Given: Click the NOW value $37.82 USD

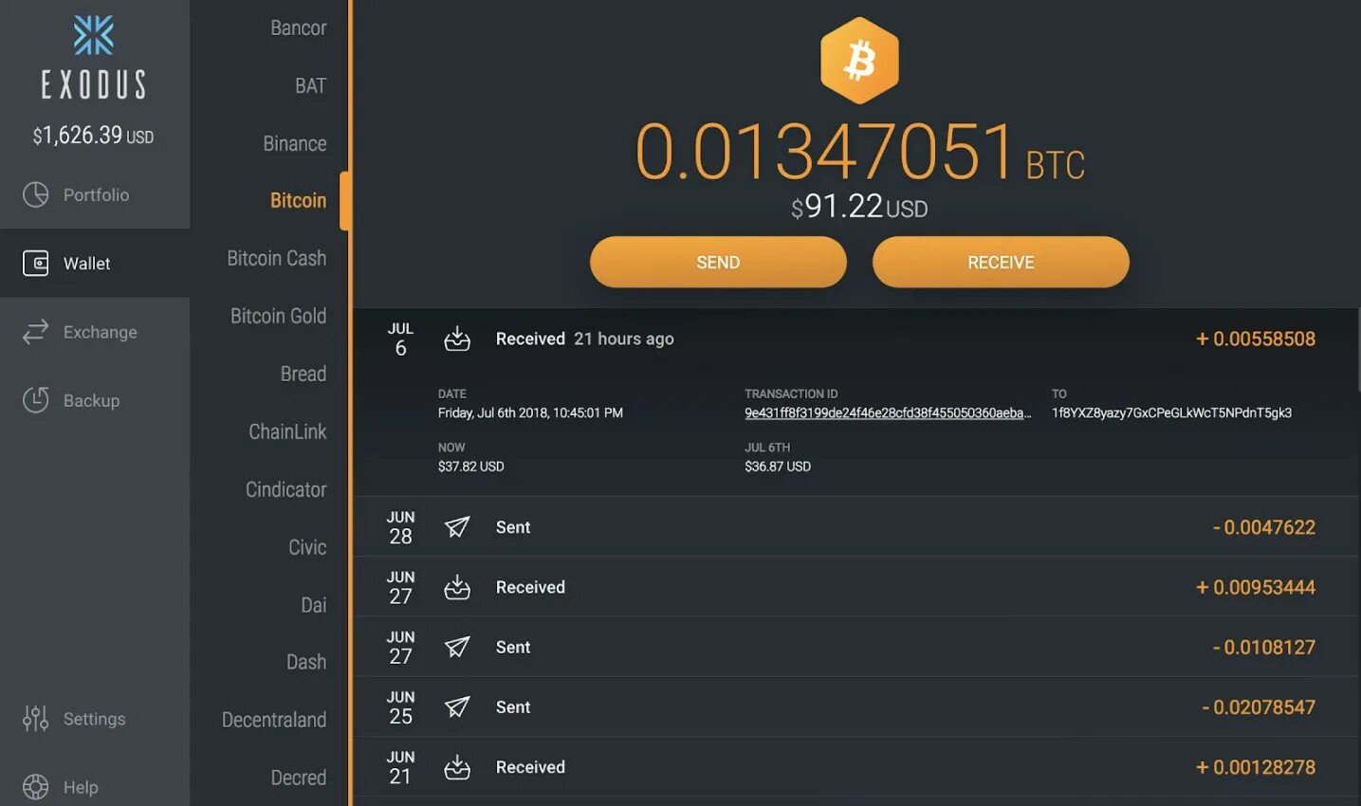Looking at the screenshot, I should coord(470,467).
